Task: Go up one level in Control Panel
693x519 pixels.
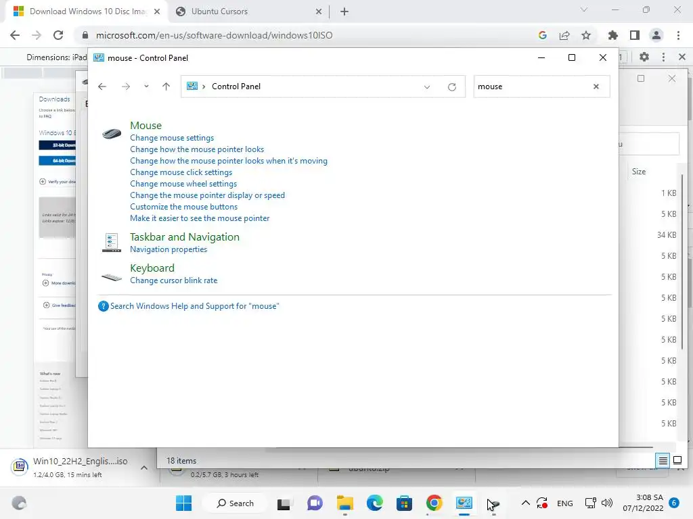Action: coord(166,86)
